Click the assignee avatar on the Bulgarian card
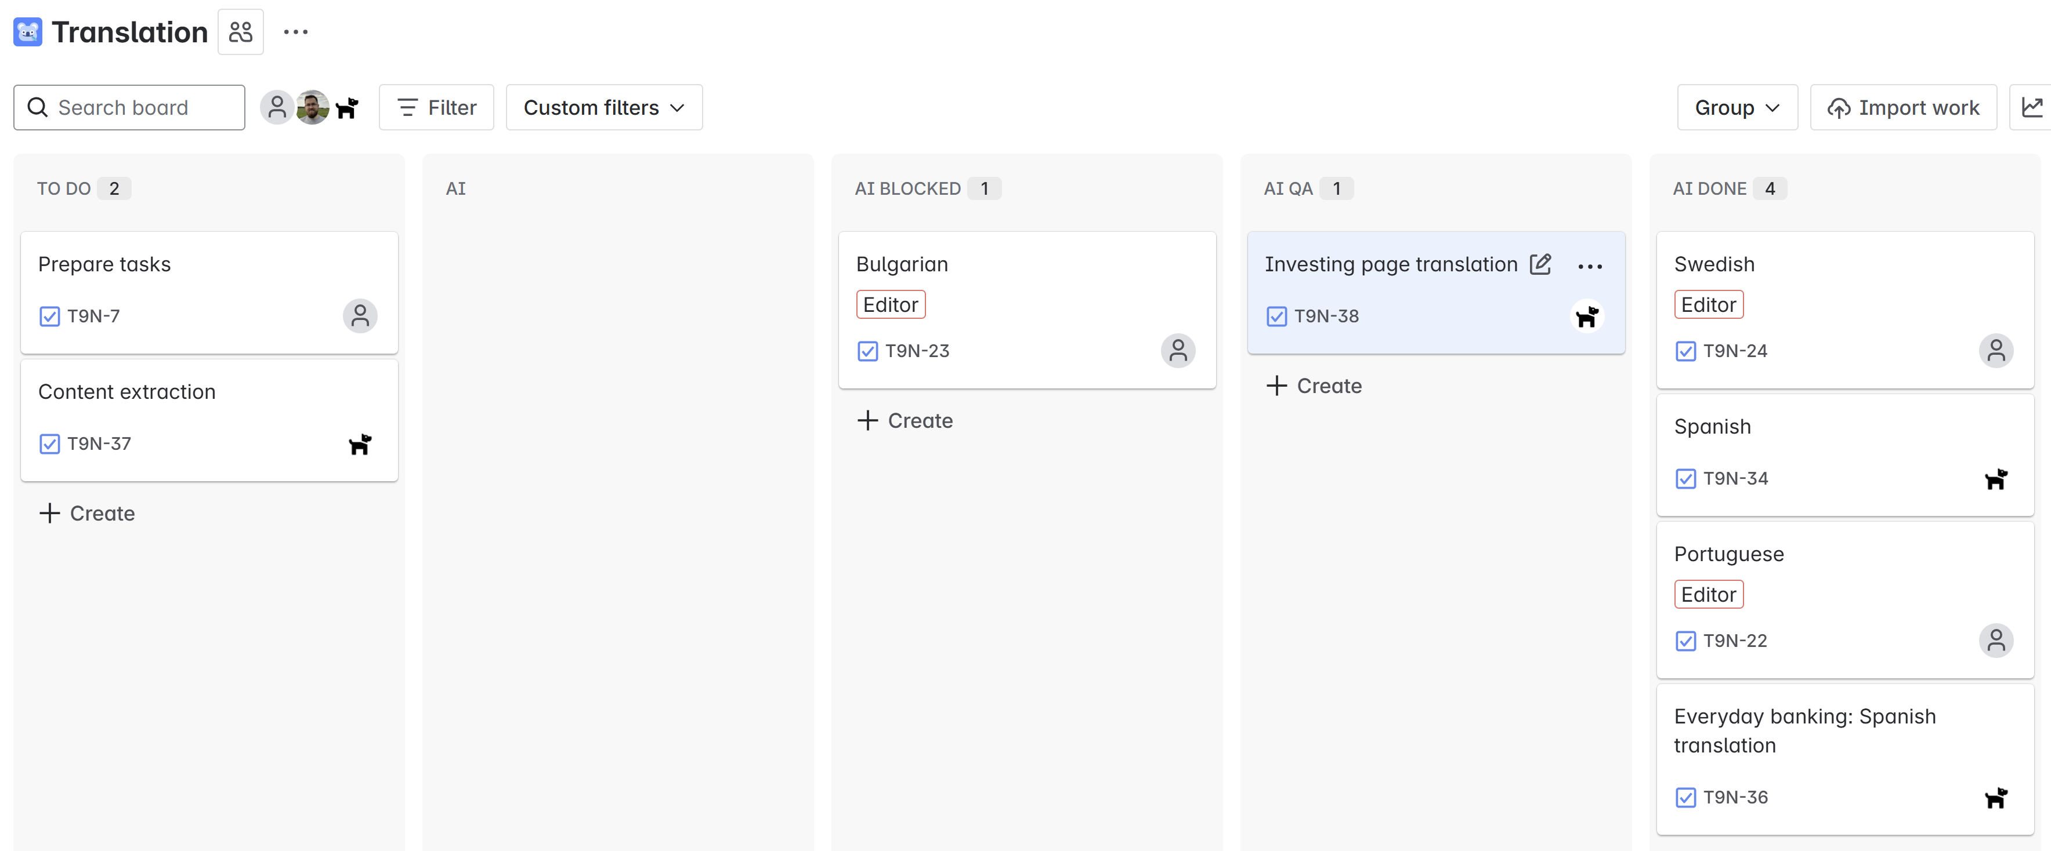 click(1179, 351)
